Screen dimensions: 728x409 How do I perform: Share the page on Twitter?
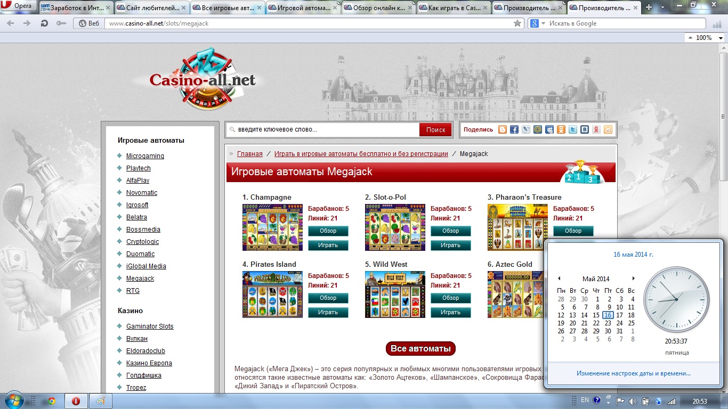(x=573, y=129)
